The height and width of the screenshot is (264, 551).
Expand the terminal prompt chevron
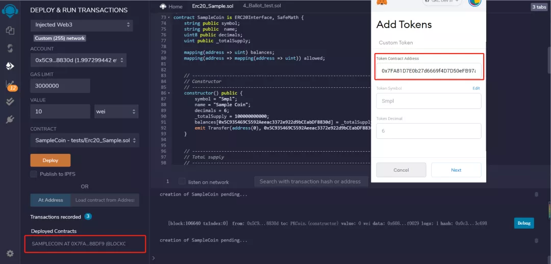coord(153,258)
